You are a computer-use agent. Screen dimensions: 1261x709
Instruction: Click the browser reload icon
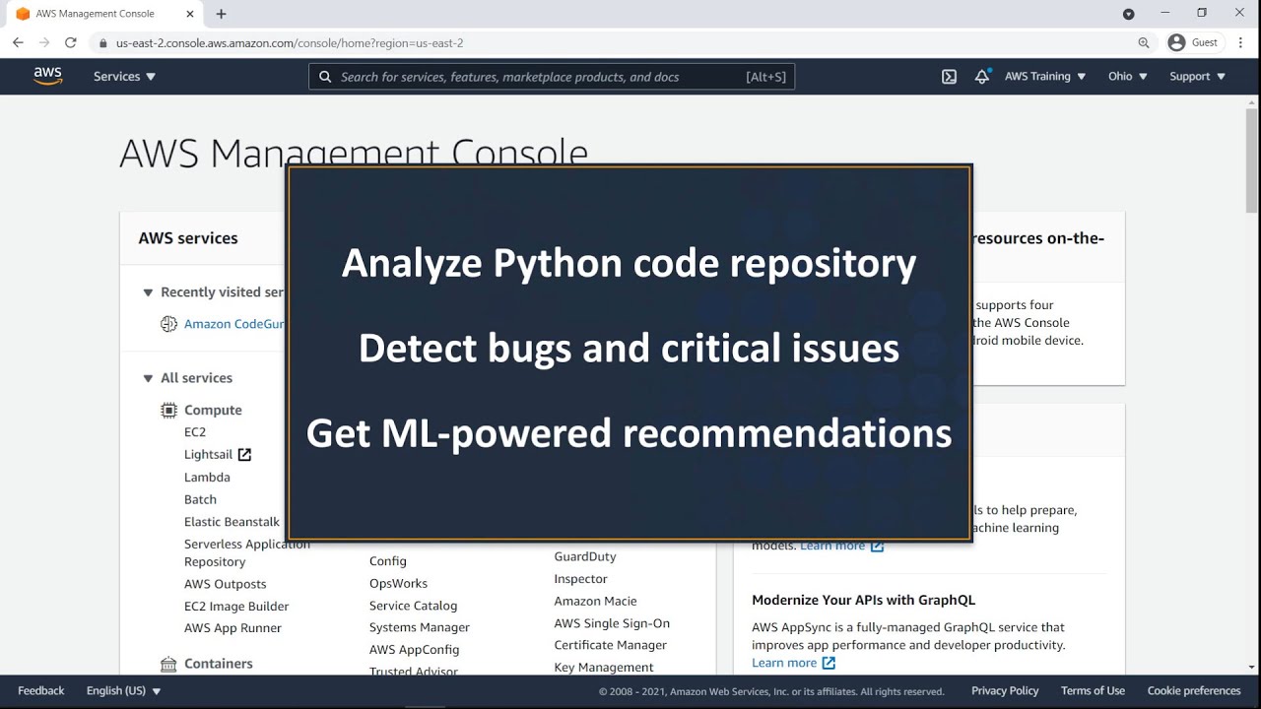(x=70, y=43)
